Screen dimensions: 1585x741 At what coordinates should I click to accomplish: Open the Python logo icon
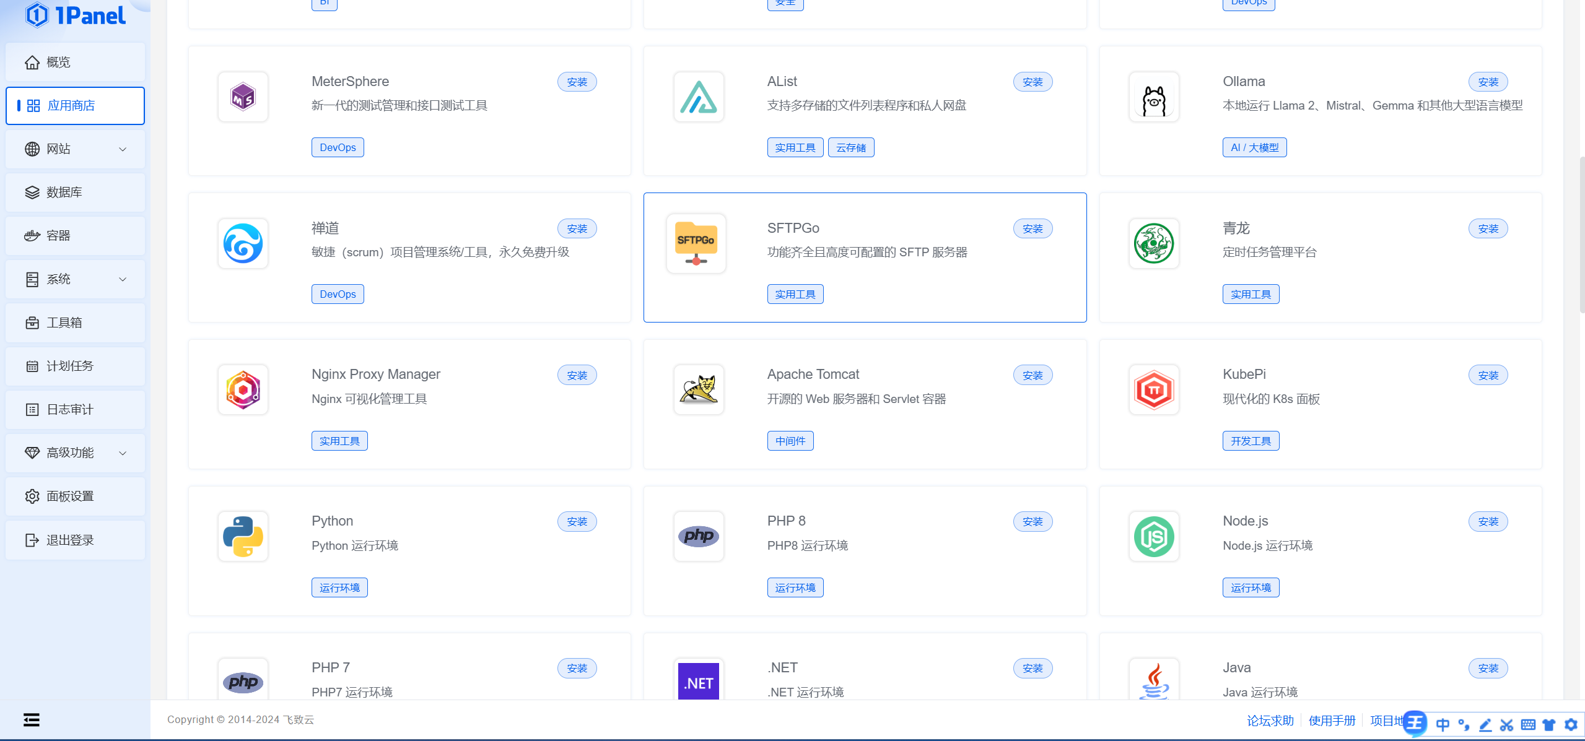coord(243,537)
